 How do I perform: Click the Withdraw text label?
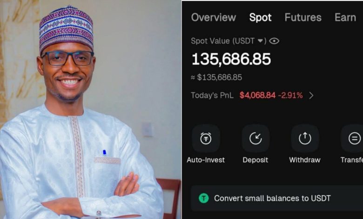305,160
